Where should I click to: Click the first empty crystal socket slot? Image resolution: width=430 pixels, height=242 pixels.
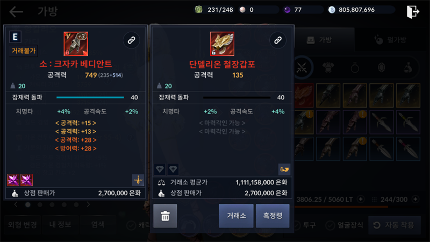click(x=160, y=169)
